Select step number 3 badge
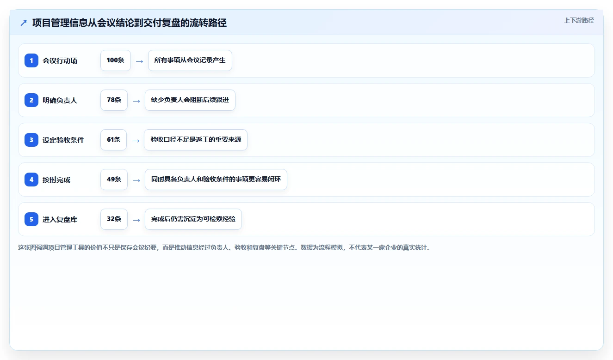Image resolution: width=613 pixels, height=360 pixels. click(31, 140)
